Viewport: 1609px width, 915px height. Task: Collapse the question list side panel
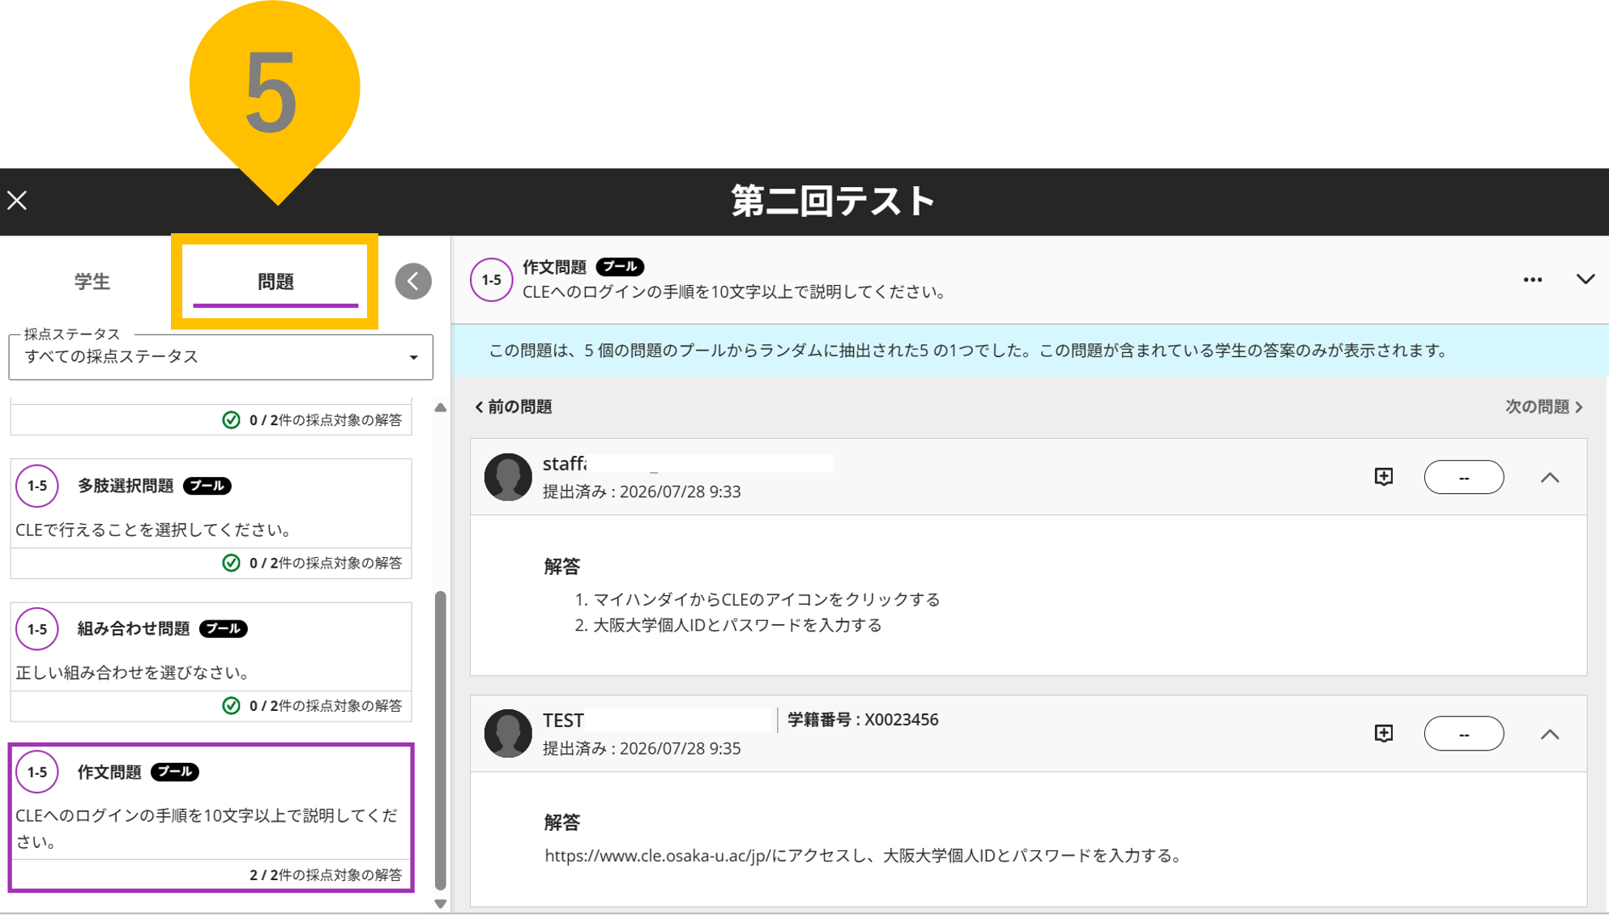coord(413,281)
